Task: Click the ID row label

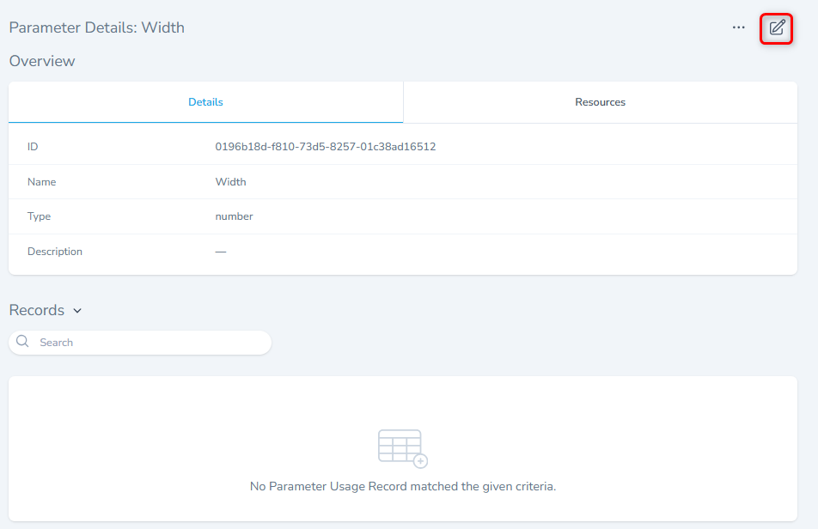Action: (33, 147)
